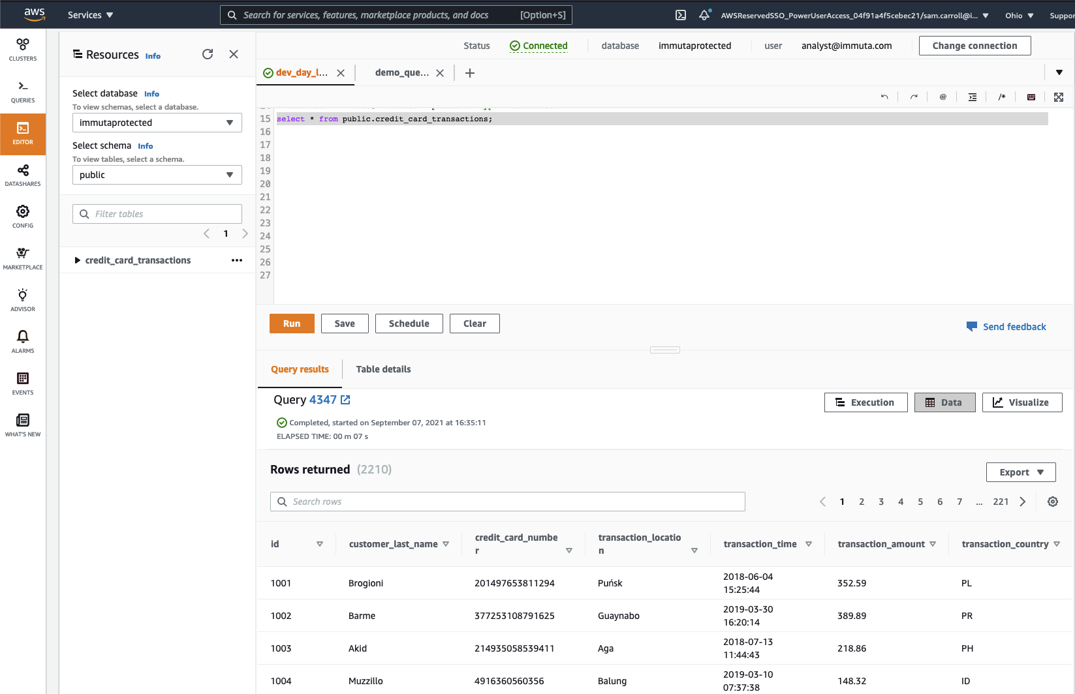Open results table preferences gear
The image size is (1075, 694).
pyautogui.click(x=1053, y=502)
